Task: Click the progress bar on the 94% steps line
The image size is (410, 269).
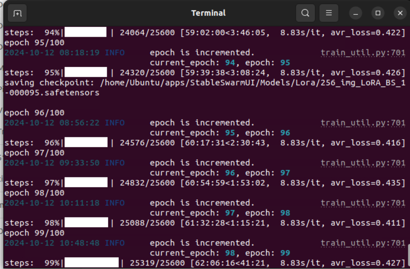Action: pyautogui.click(x=86, y=32)
